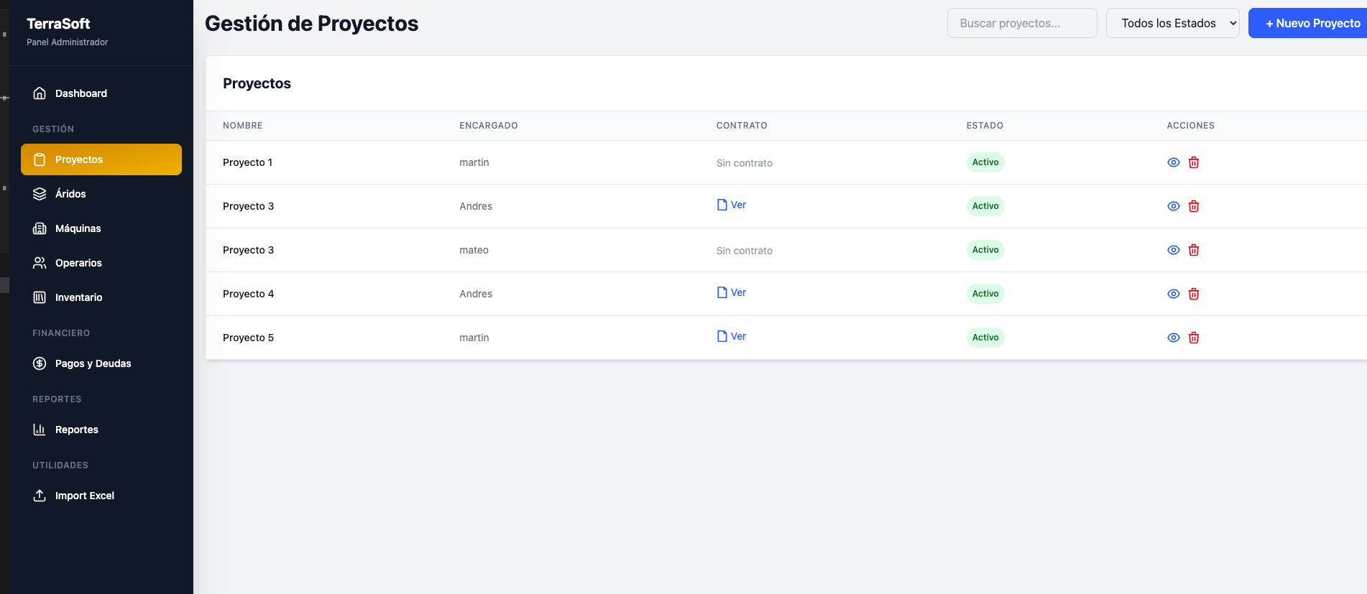Show Proyecto 5 details with eye icon
1367x594 pixels.
[x=1173, y=338]
